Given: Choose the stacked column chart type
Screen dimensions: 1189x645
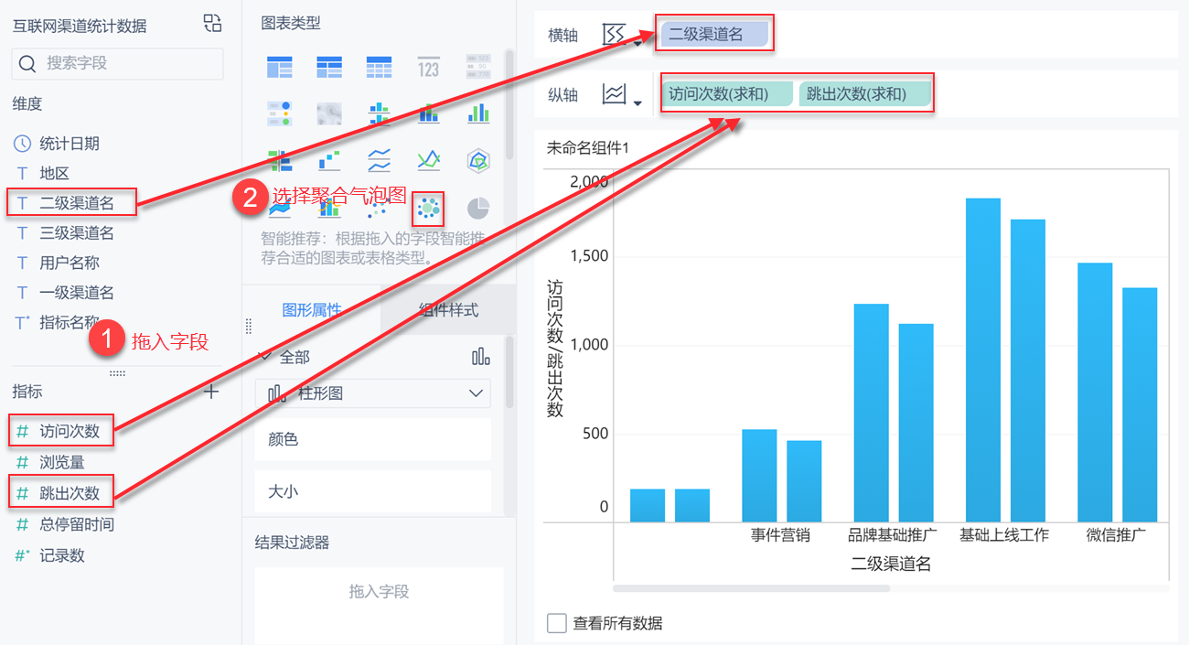Looking at the screenshot, I should (428, 113).
